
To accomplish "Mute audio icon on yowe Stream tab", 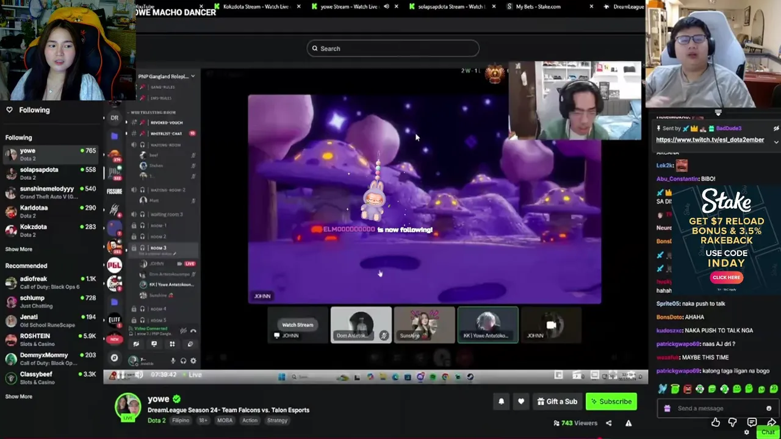I will coord(386,7).
